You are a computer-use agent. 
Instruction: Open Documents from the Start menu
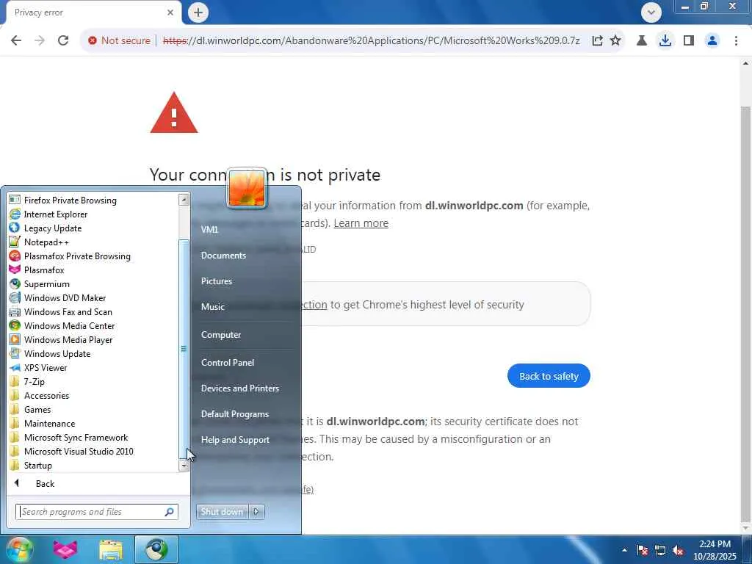pos(223,255)
